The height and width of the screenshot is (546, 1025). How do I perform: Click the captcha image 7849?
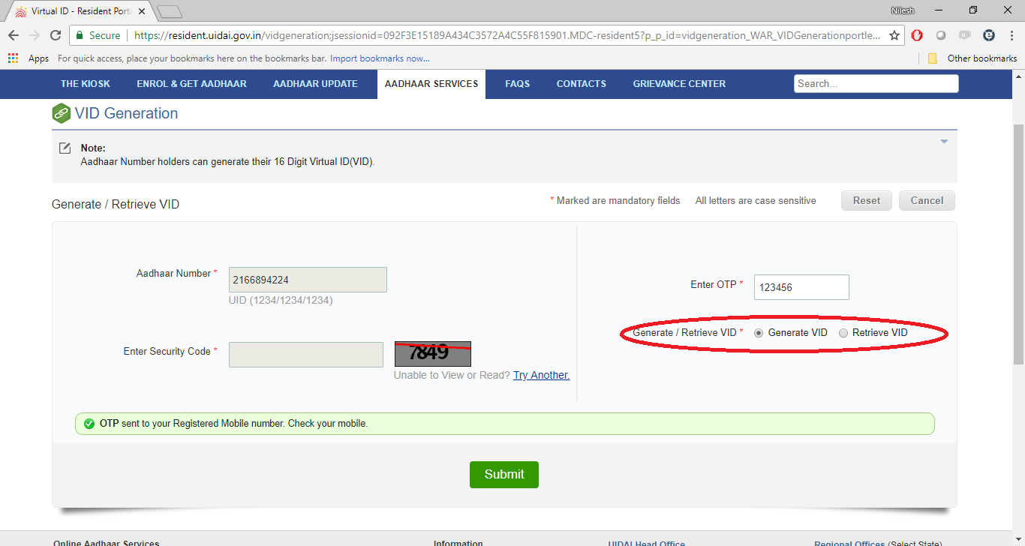pos(433,353)
